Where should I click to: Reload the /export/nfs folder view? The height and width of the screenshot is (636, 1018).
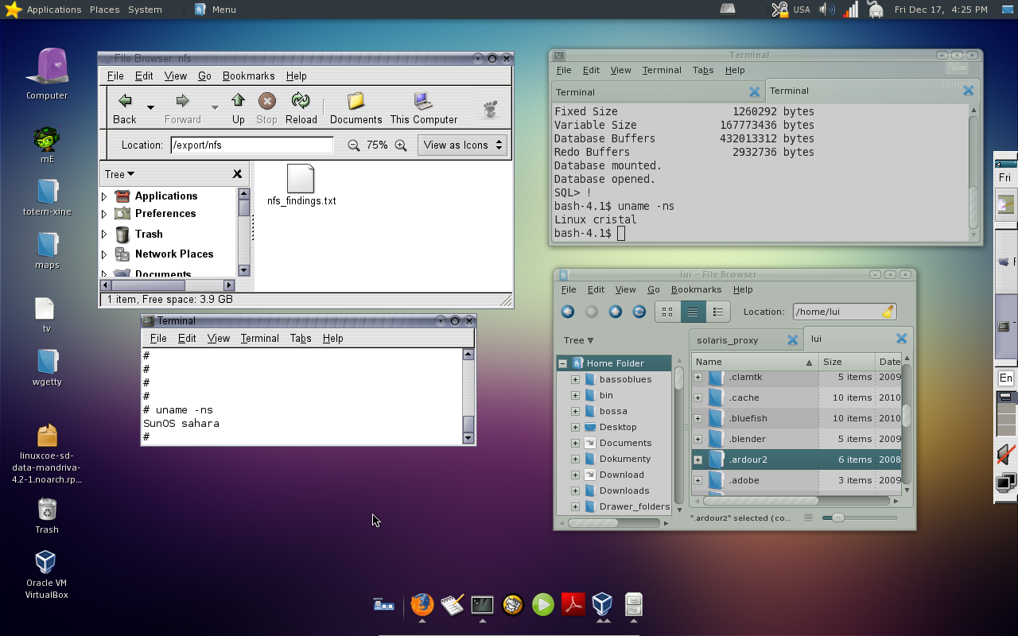(x=301, y=108)
